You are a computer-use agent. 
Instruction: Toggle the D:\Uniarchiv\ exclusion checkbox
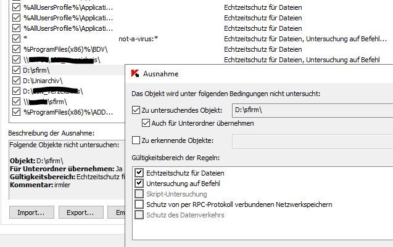click(x=16, y=81)
